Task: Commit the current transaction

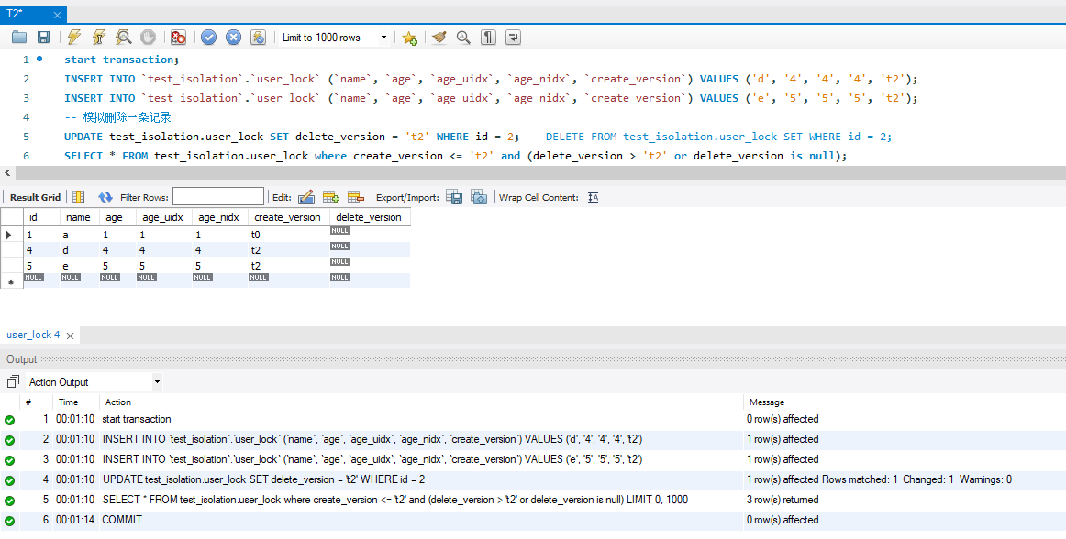Action: [x=209, y=38]
